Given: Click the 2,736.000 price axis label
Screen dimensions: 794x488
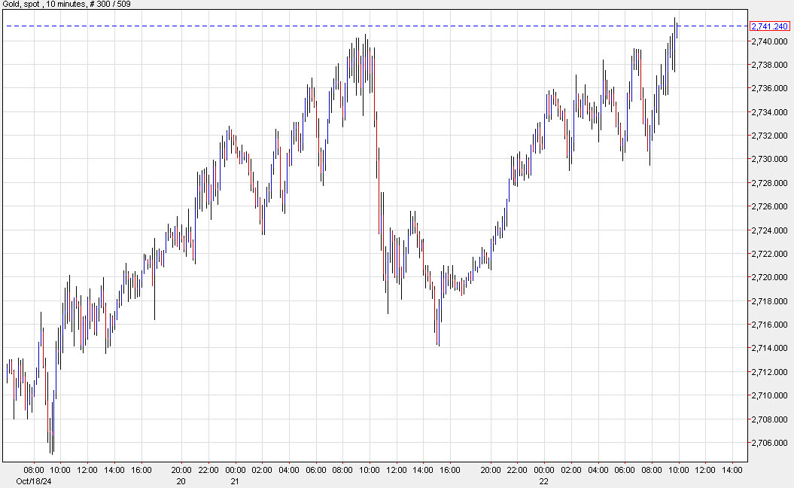Looking at the screenshot, I should coord(770,88).
